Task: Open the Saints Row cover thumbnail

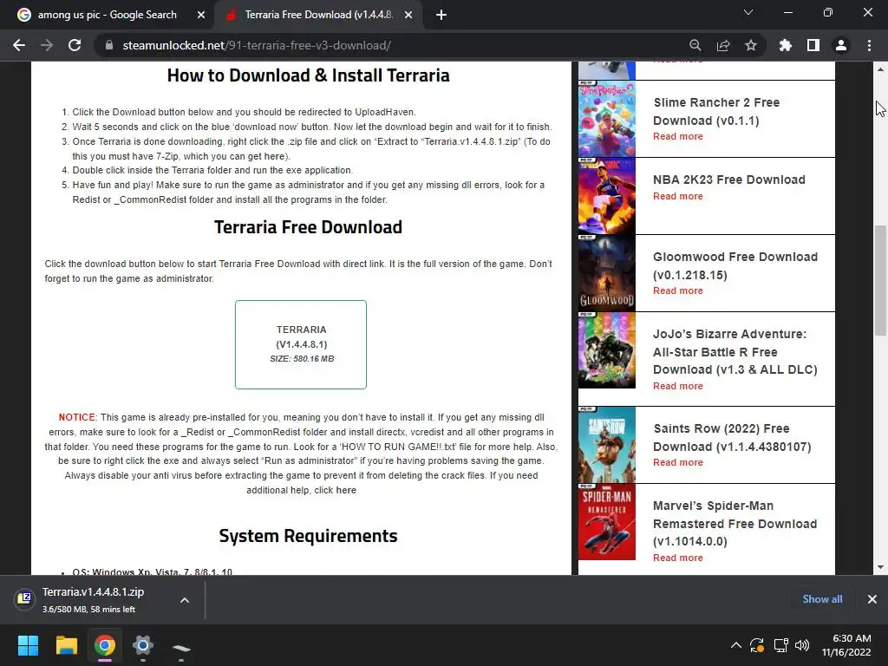Action: tap(606, 445)
